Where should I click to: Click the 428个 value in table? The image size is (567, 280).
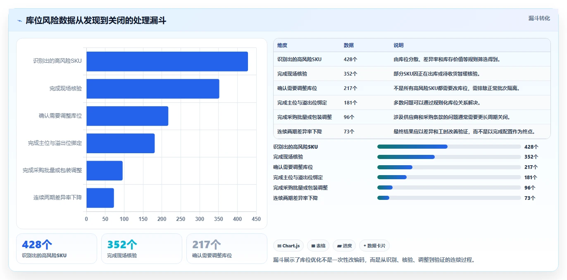(350, 59)
